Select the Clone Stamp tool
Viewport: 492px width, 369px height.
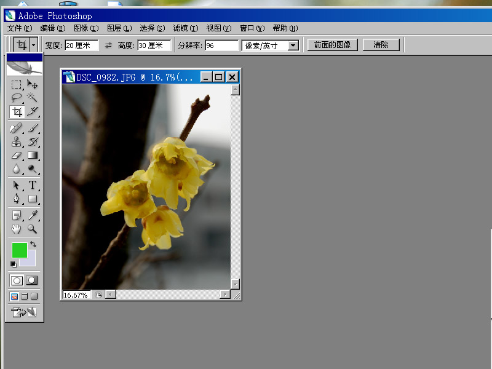(x=17, y=142)
